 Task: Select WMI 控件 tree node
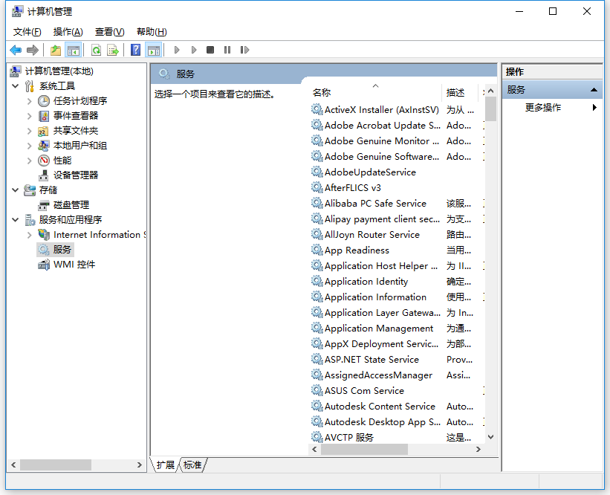point(74,265)
